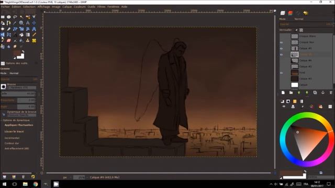Image resolution: width=335 pixels, height=188 pixels.
Task: Select the Calque #4 layer
Action: 306,61
